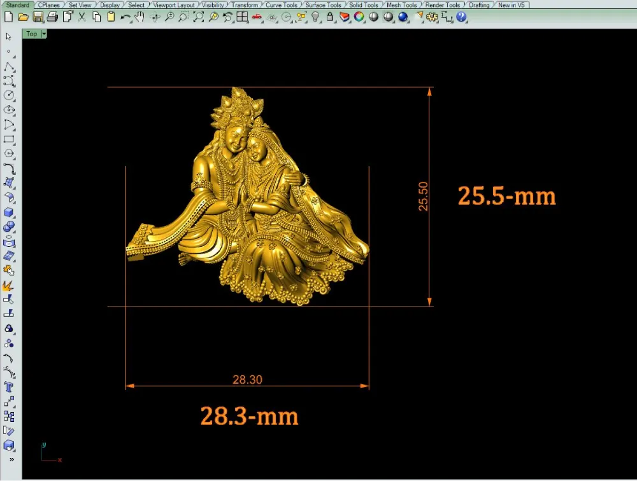Select the Circle tool in left sidebar
Image resolution: width=637 pixels, height=481 pixels.
[9, 95]
